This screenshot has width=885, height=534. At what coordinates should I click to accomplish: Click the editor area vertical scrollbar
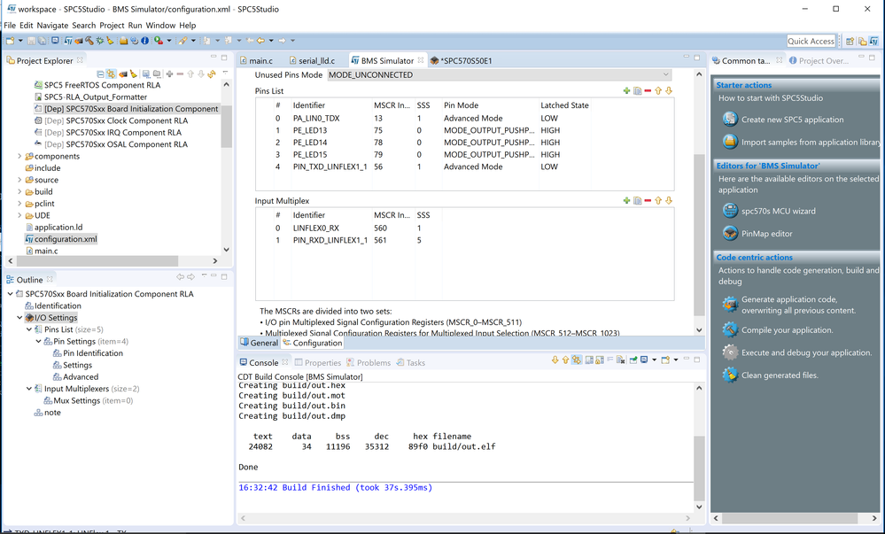point(699,235)
